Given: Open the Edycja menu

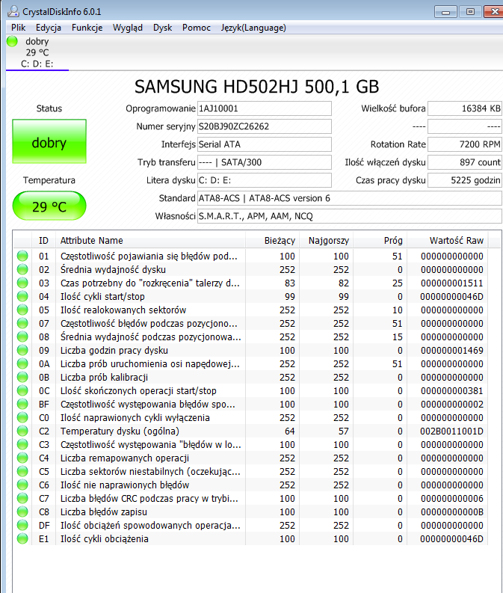Looking at the screenshot, I should pyautogui.click(x=49, y=28).
